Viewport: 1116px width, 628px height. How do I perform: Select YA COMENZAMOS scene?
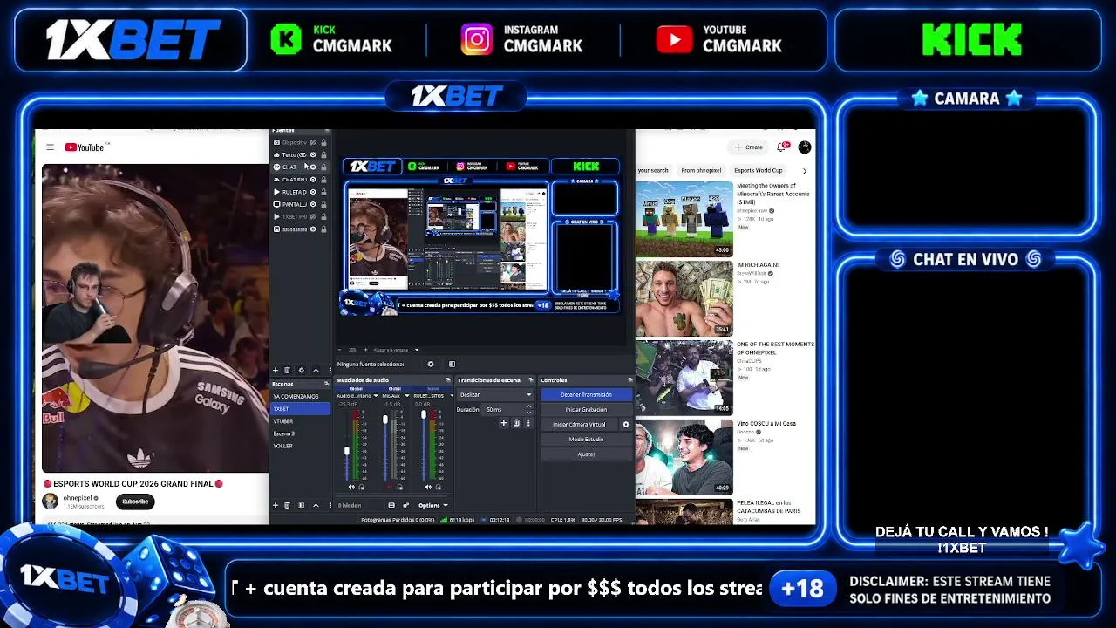(x=301, y=396)
